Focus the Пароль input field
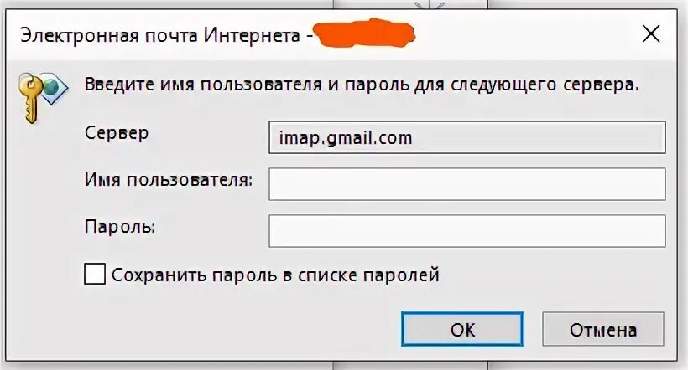Image resolution: width=688 pixels, height=370 pixels. click(466, 231)
